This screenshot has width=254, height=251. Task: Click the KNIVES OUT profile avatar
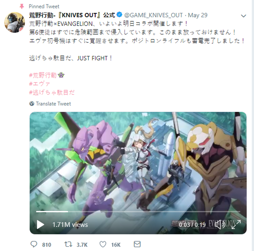tap(15, 22)
